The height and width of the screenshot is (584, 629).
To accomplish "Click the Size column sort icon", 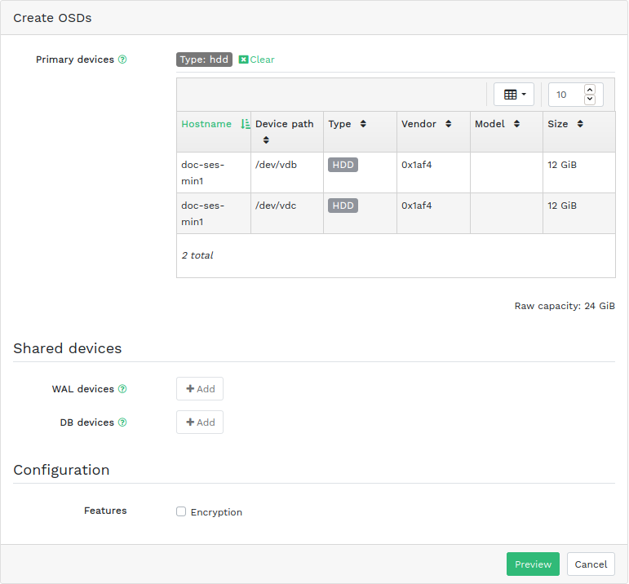I will [x=580, y=124].
